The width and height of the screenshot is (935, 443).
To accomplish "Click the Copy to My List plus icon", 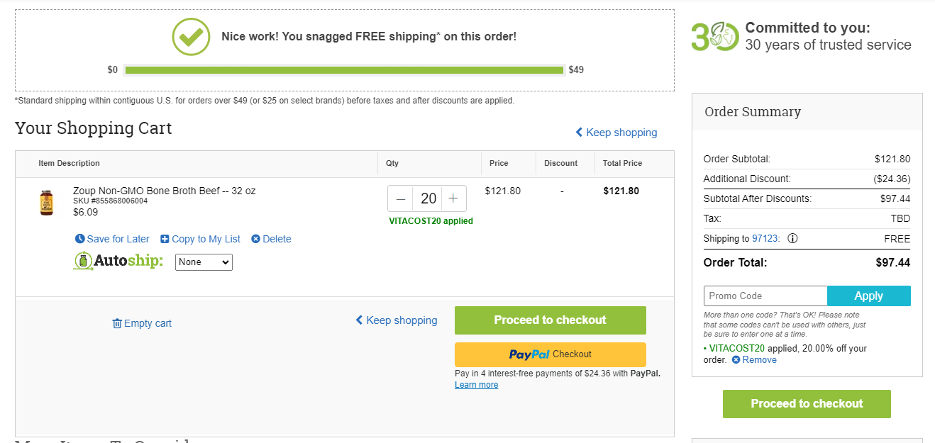I will tap(165, 239).
